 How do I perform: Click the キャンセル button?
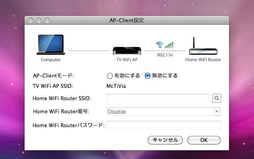pyautogui.click(x=165, y=140)
